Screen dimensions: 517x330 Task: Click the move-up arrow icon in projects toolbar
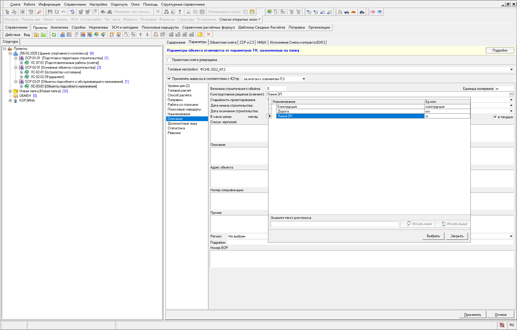pyautogui.click(x=141, y=35)
